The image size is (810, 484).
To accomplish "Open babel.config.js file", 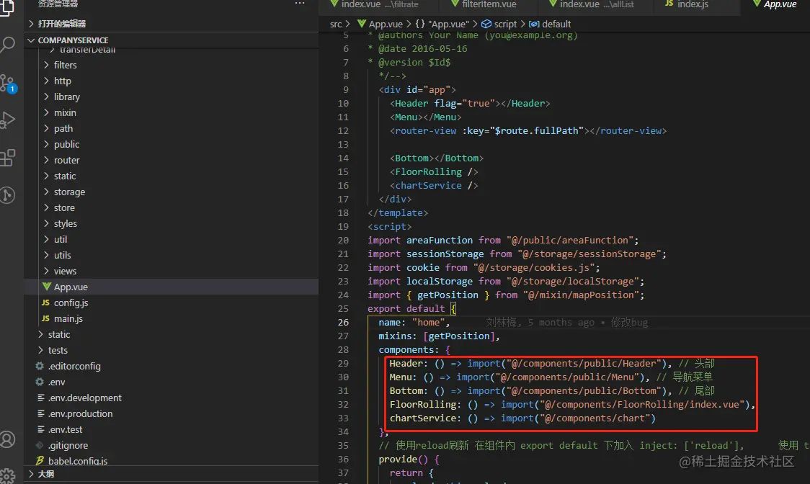I will (x=171, y=461).
